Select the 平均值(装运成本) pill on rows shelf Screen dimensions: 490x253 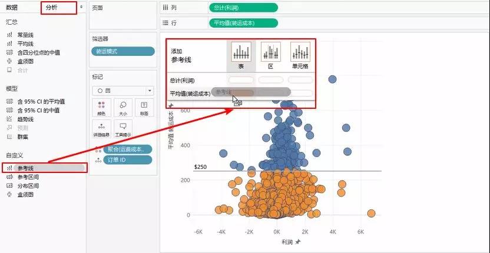point(243,23)
